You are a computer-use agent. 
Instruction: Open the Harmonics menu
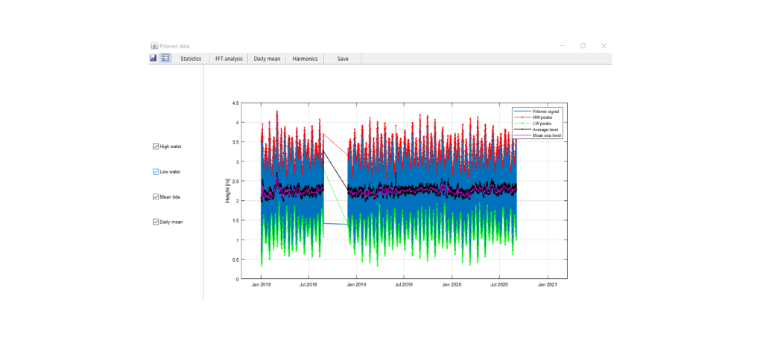[x=305, y=58]
